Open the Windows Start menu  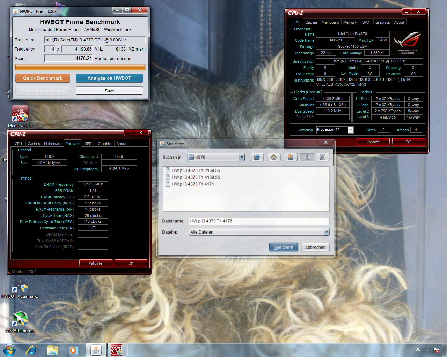pyautogui.click(x=9, y=350)
